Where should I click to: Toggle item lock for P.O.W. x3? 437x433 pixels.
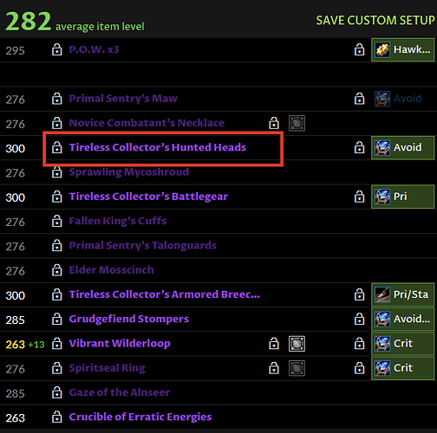point(57,49)
